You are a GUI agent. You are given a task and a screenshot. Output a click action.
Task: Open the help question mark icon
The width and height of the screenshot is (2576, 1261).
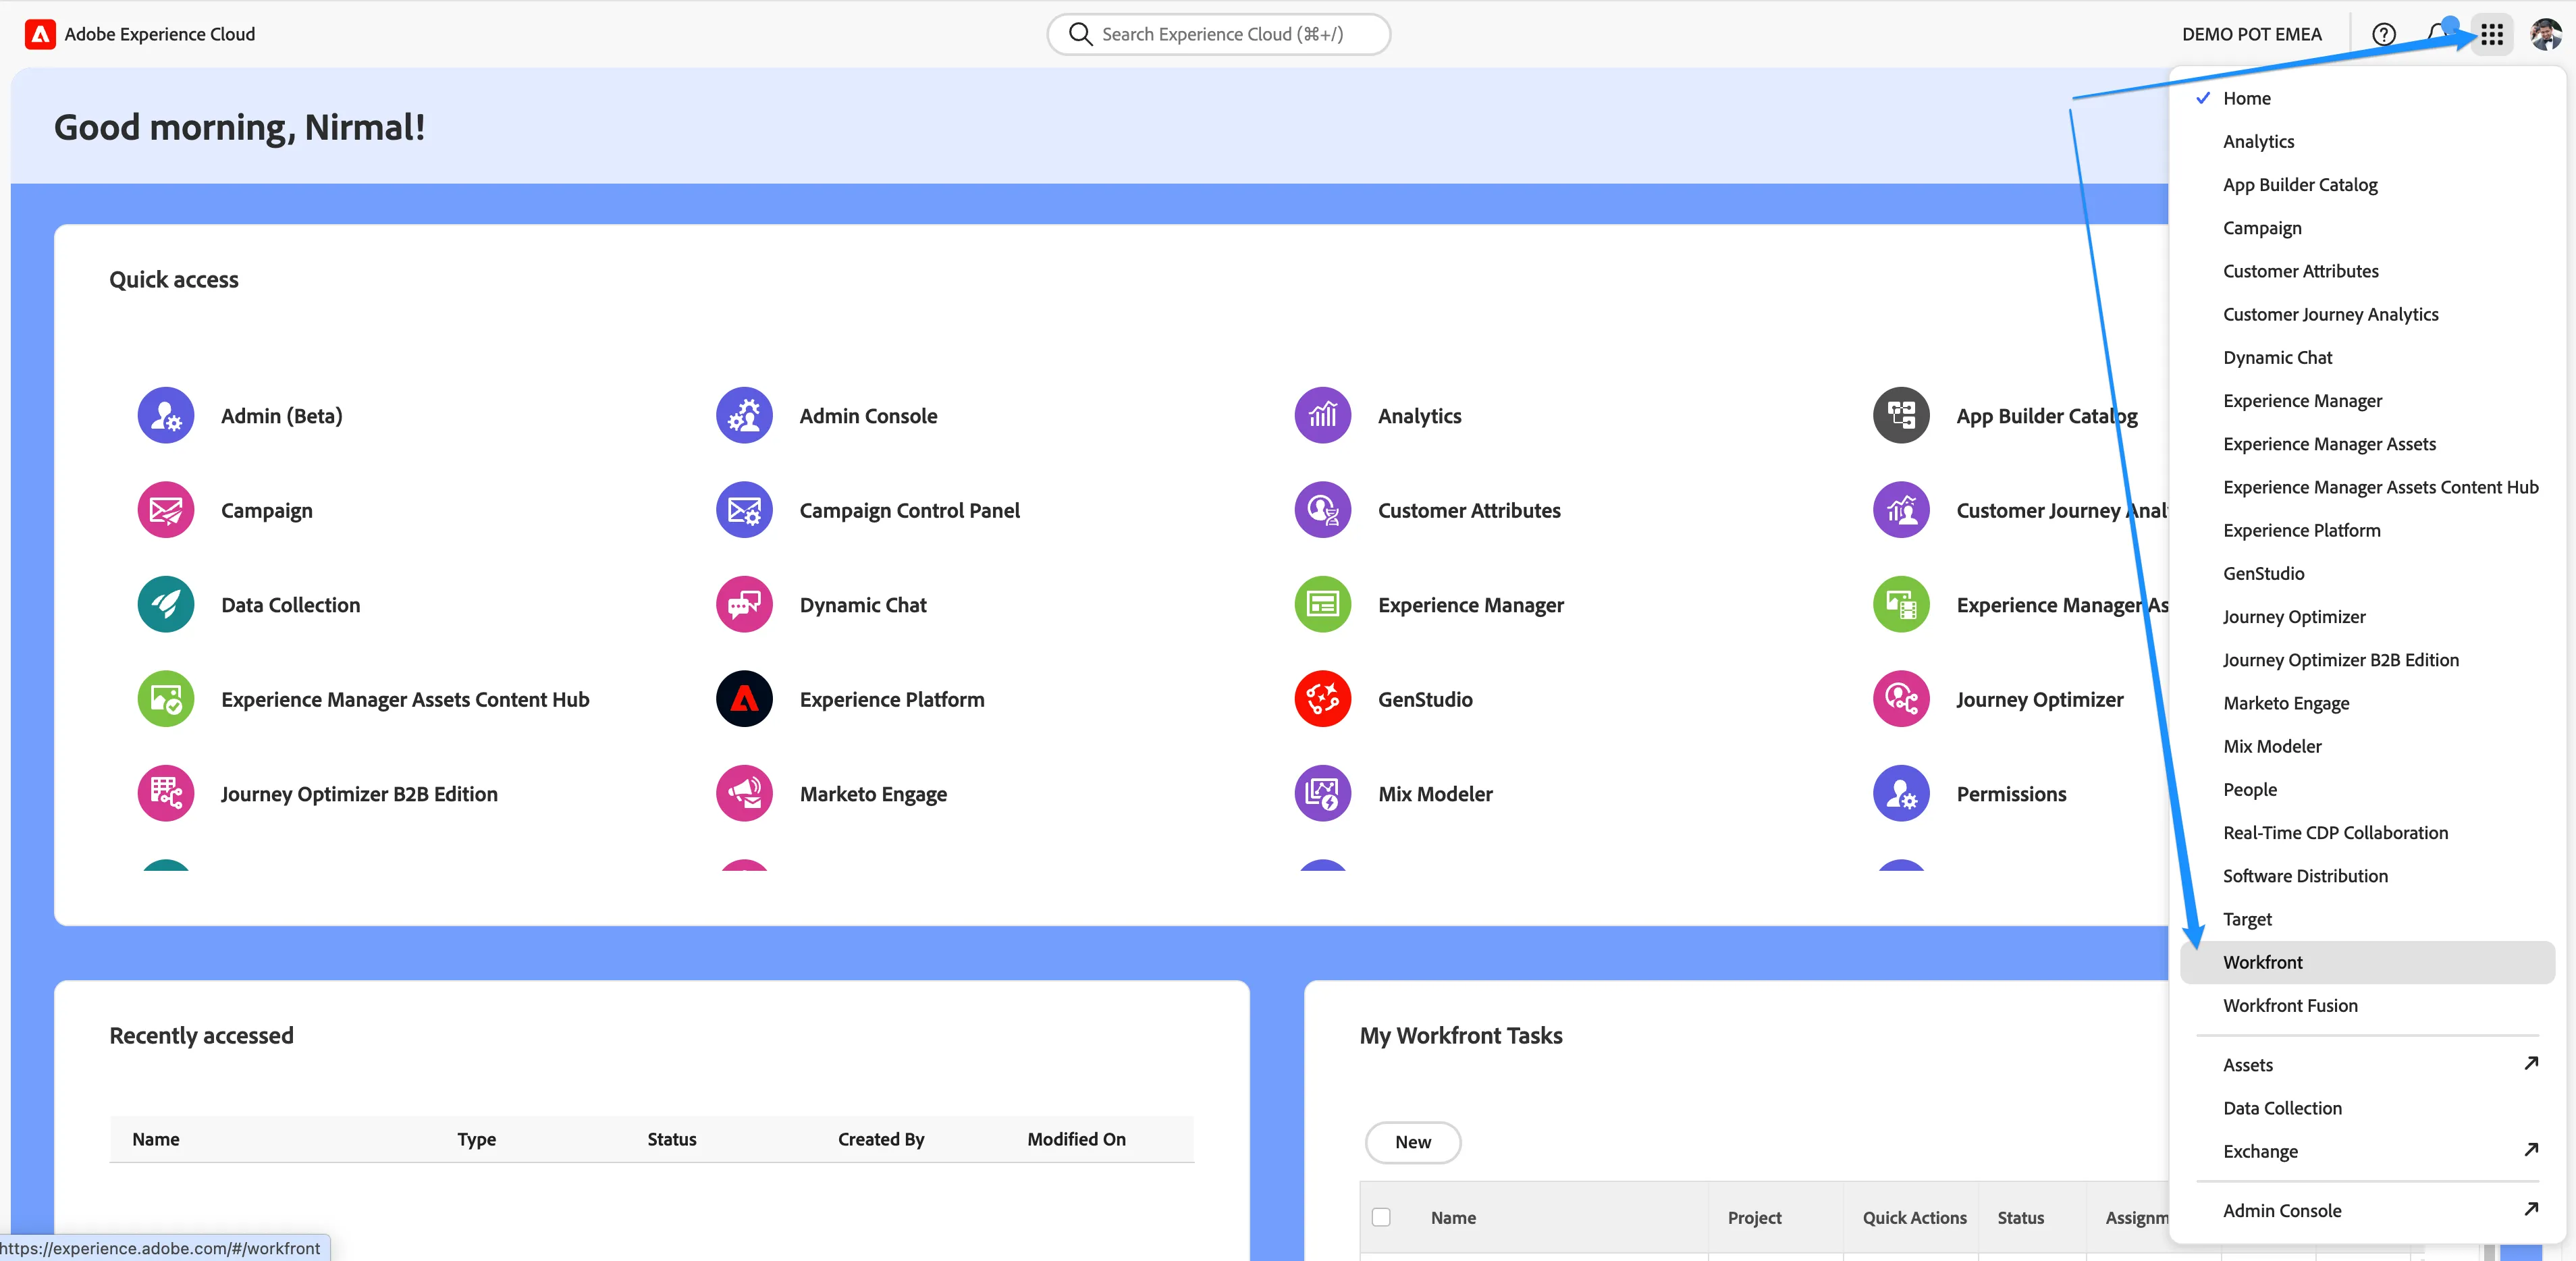(2383, 34)
